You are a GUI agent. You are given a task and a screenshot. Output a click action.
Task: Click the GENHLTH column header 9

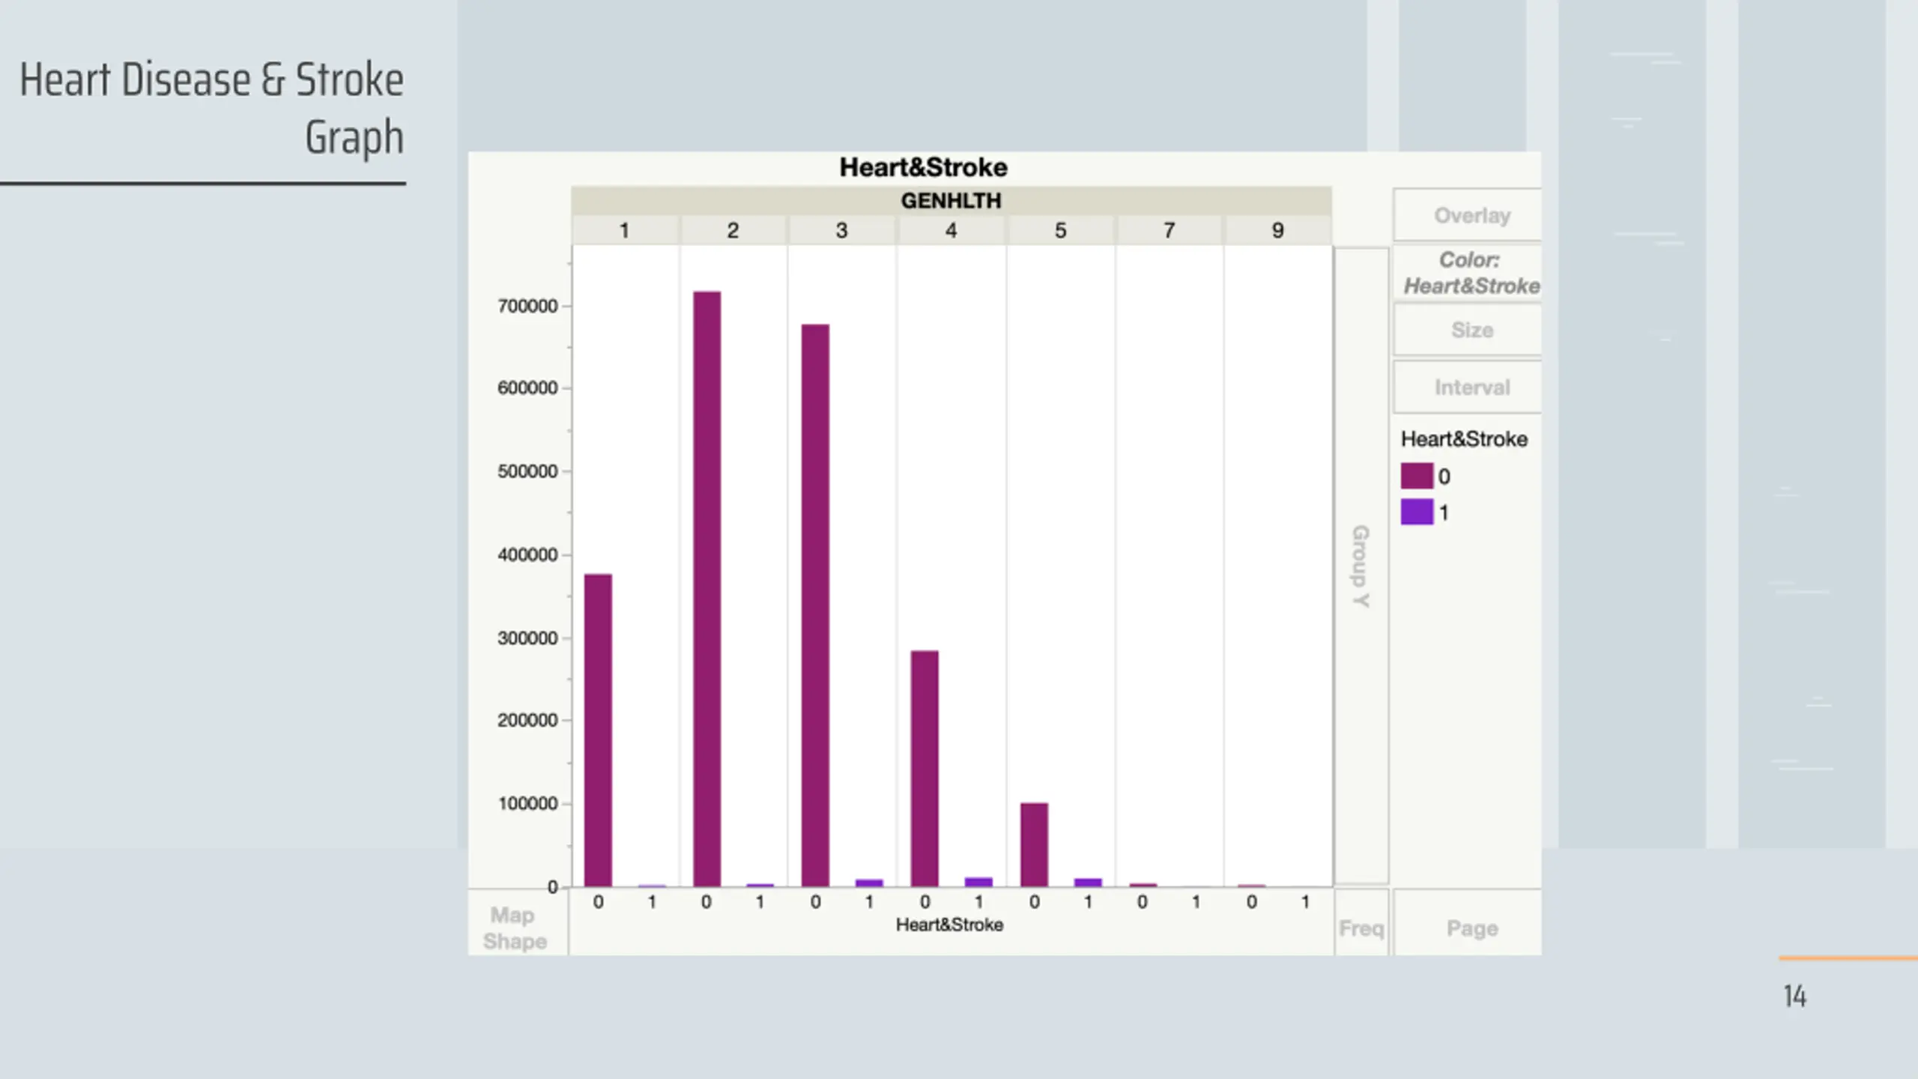tap(1277, 231)
